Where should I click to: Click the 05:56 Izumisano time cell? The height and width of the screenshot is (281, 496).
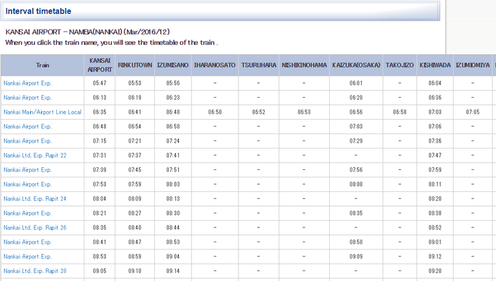(173, 84)
